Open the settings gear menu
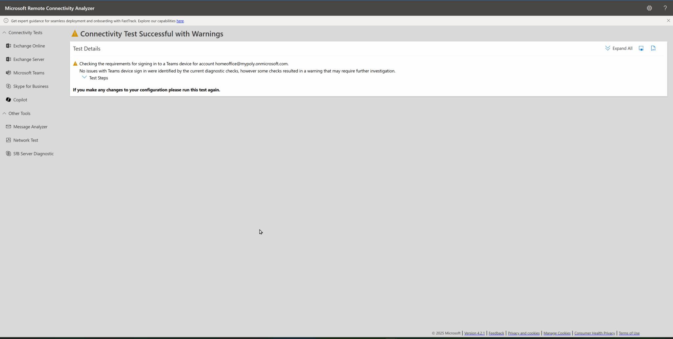The image size is (673, 339). 649,8
